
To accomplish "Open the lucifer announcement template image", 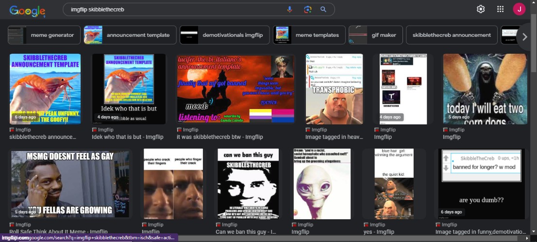I will point(235,89).
